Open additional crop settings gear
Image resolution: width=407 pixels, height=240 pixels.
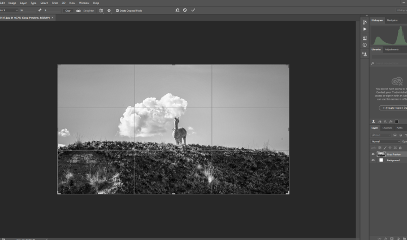(109, 11)
